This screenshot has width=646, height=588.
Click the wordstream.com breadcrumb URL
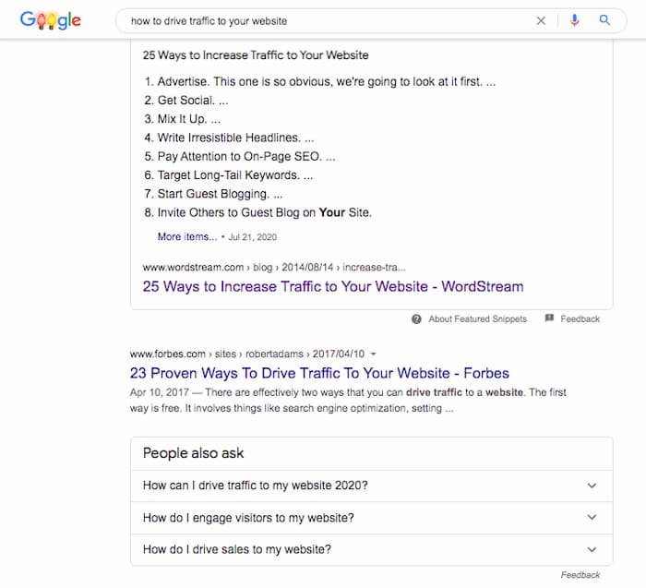pyautogui.click(x=274, y=268)
